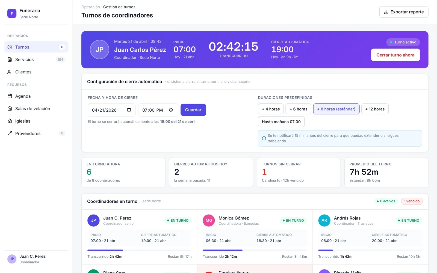This screenshot has height=273, width=437.
Task: Click the Operación breadcrumb
Action: pos(91,7)
